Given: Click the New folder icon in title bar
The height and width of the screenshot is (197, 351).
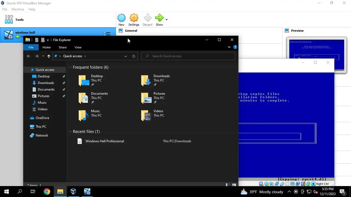Looking at the screenshot, I should (43, 40).
